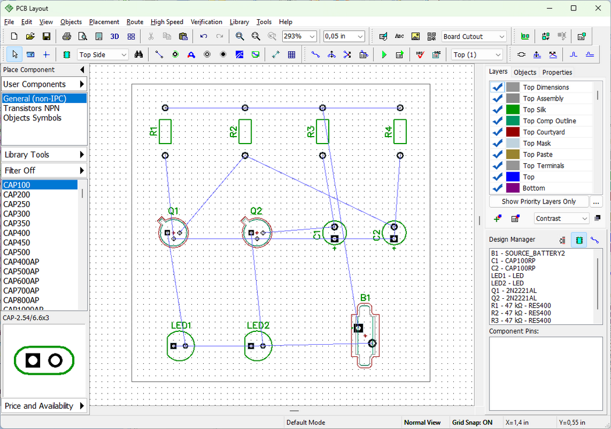611x429 pixels.
Task: Click Show Priority Layers Only button
Action: [538, 201]
